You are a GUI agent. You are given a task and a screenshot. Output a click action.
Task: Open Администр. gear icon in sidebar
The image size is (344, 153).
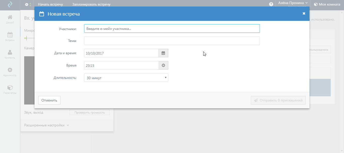[x=10, y=72]
